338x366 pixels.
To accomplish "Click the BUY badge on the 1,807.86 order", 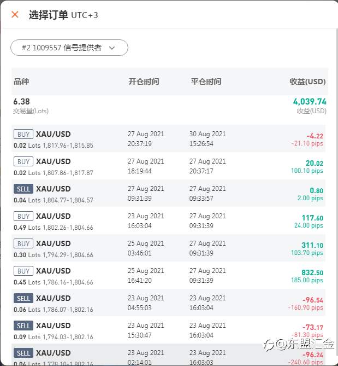I will click(23, 161).
